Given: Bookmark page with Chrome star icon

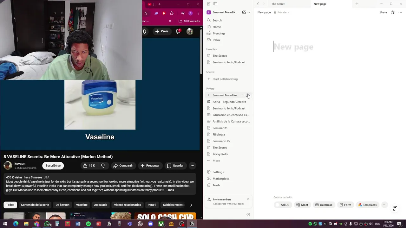Looking at the screenshot, I should pos(146,13).
